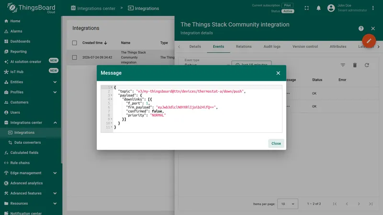The image size is (383, 215).
Task: Open the Audit logs tab
Action: pyautogui.click(x=272, y=46)
